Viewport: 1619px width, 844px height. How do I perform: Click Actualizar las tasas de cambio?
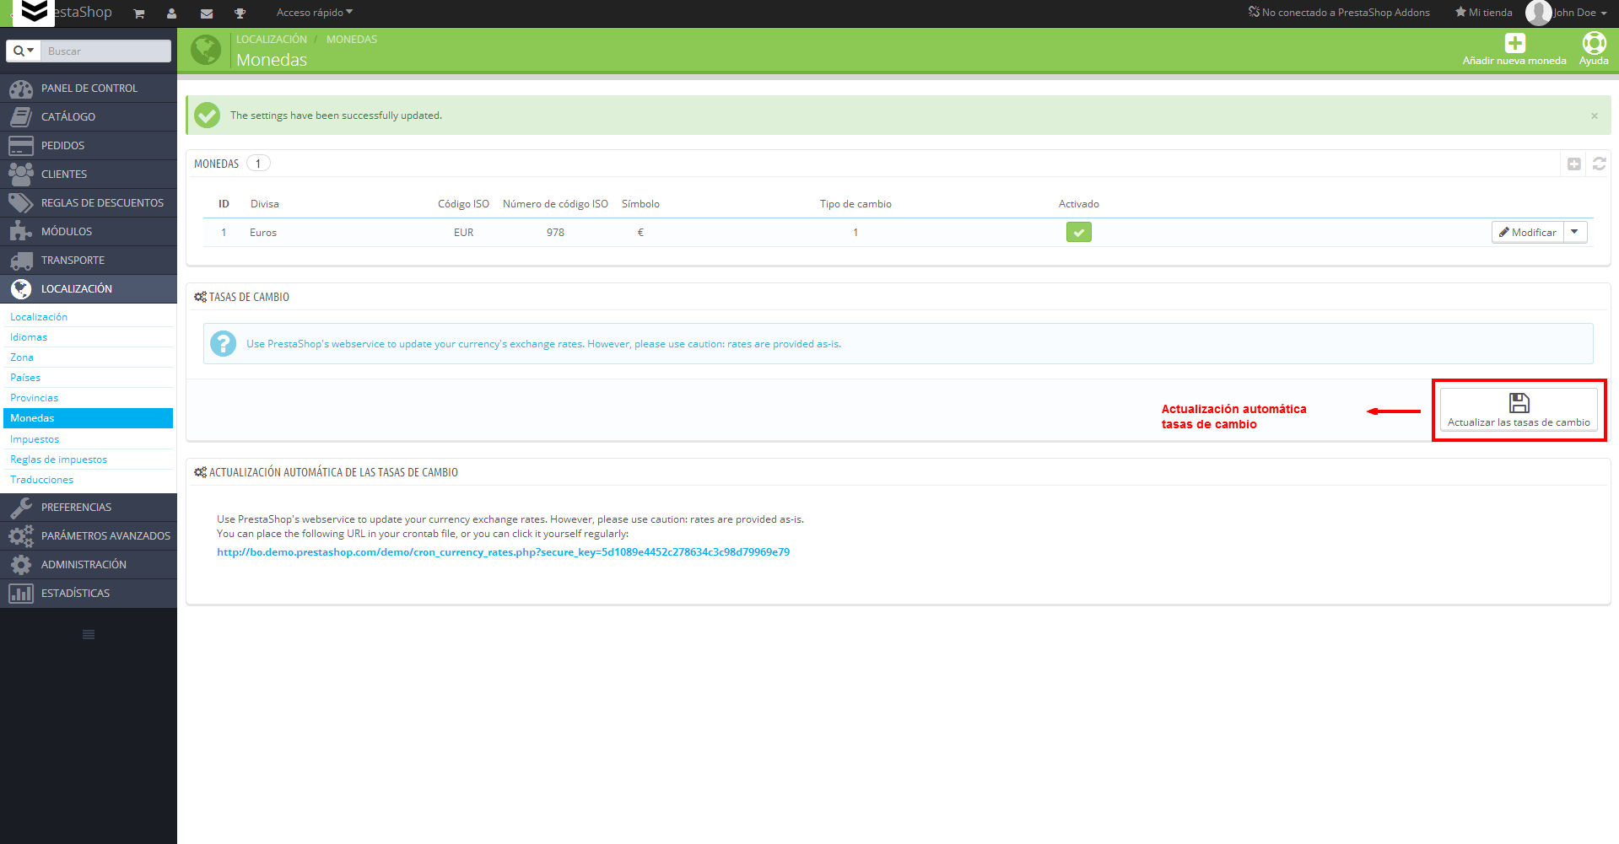(1519, 411)
